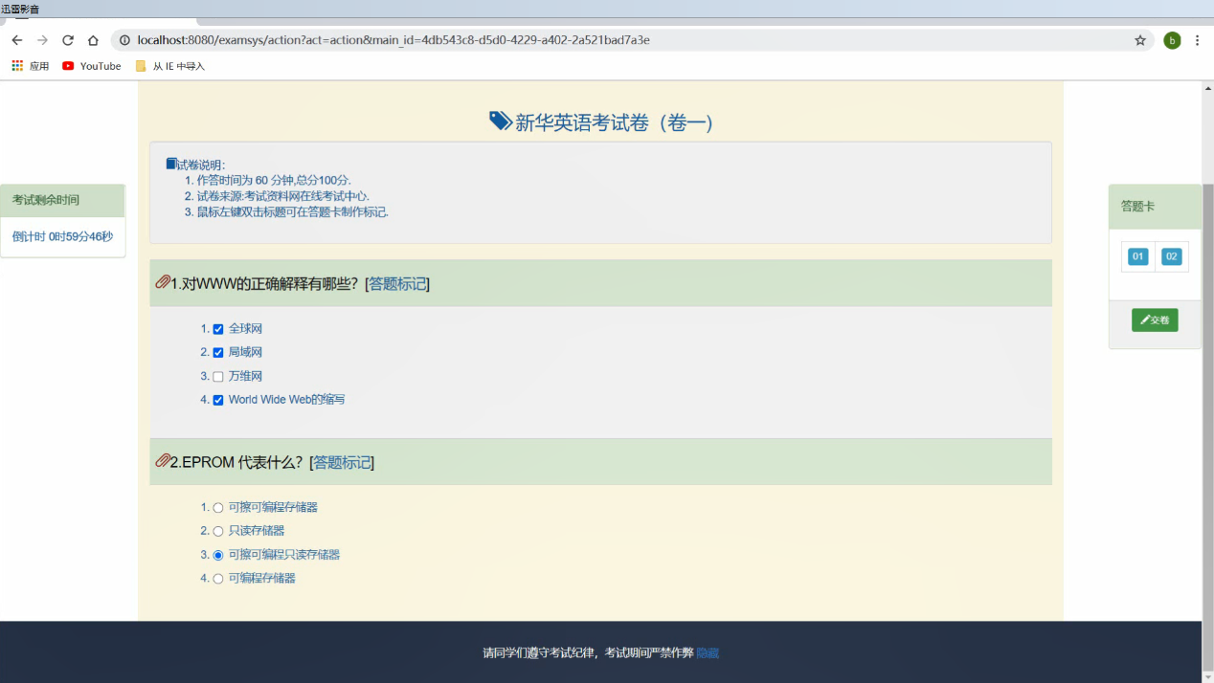
Task: Click the book icon next to 试卷说明
Action: pyautogui.click(x=171, y=164)
